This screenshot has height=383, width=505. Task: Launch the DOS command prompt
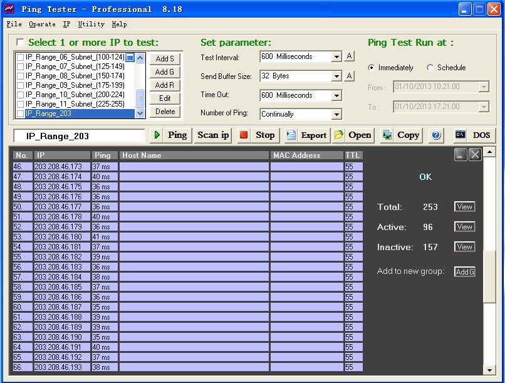(474, 135)
